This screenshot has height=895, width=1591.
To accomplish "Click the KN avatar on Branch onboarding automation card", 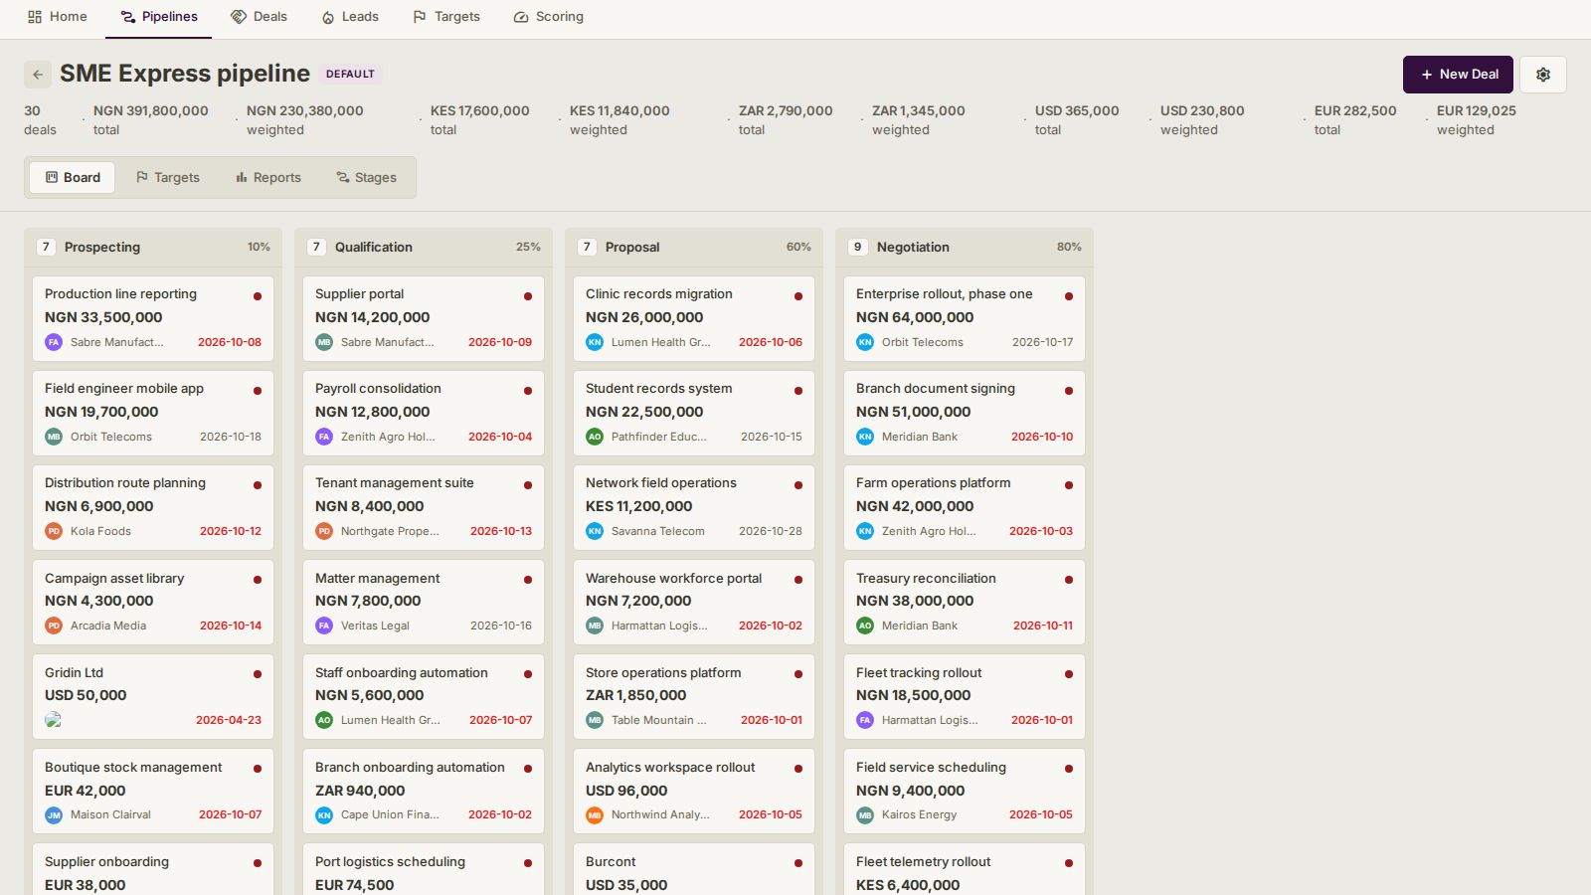I will 324,814.
